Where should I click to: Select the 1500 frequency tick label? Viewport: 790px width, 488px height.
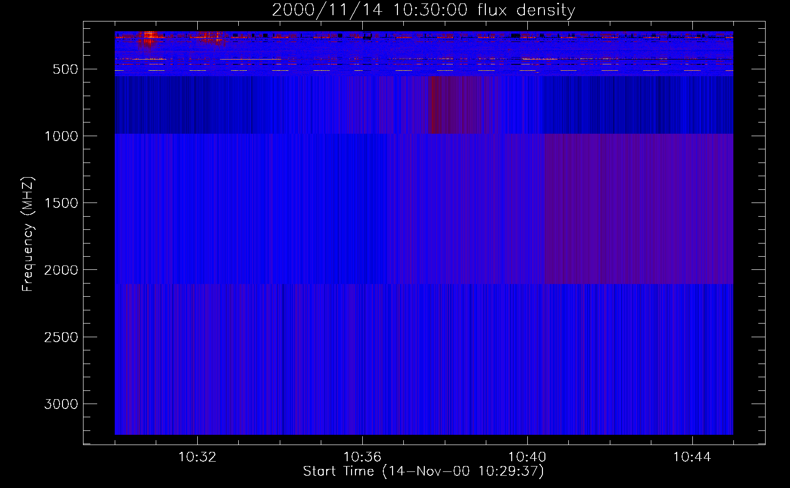point(61,203)
